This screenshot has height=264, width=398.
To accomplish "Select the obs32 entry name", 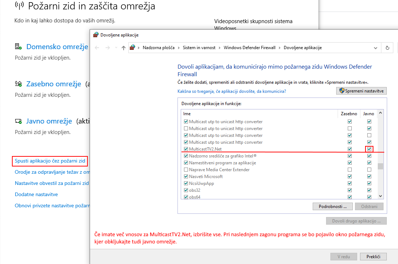I will coord(195,190).
